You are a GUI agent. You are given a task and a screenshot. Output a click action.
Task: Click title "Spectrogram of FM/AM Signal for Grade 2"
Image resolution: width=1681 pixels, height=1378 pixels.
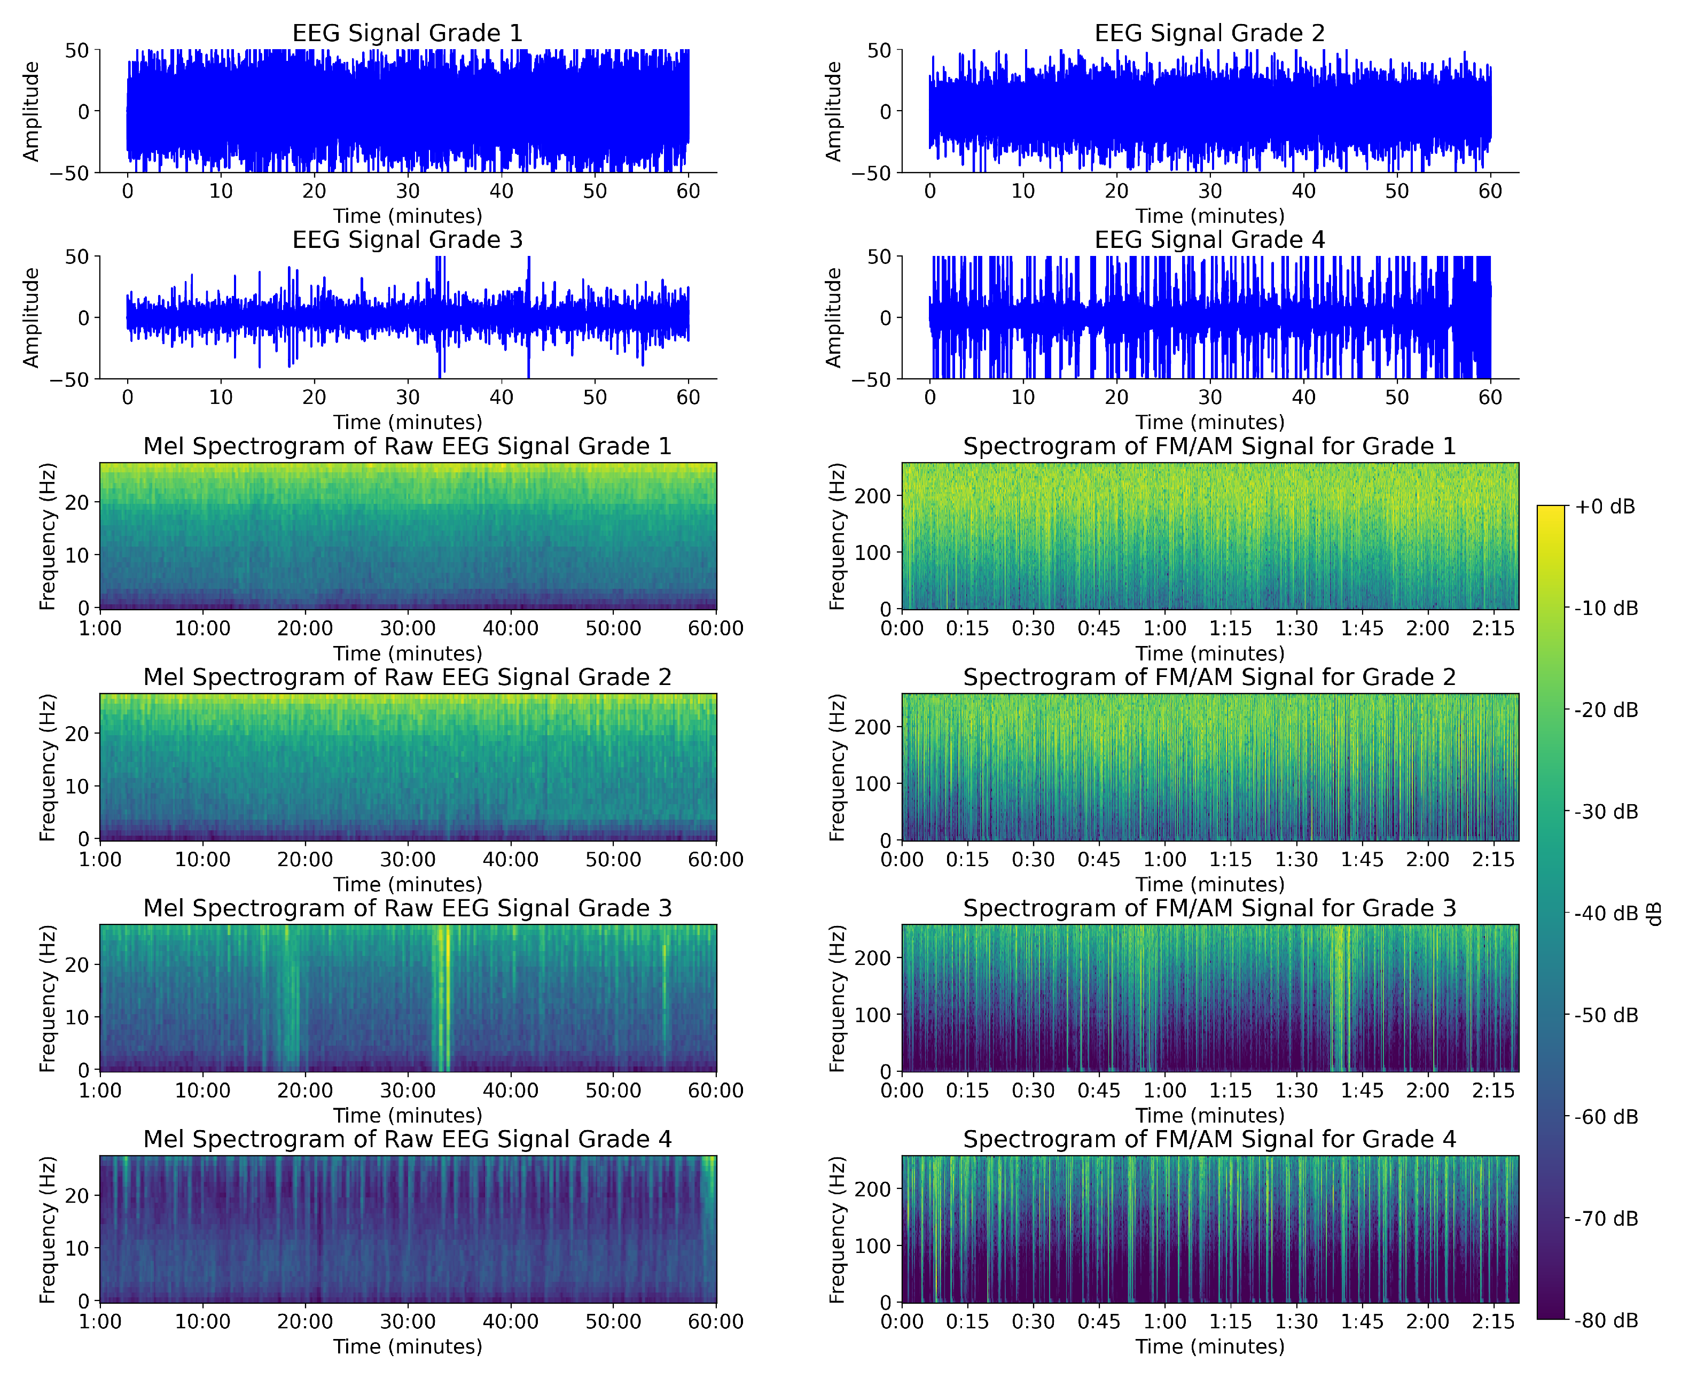point(1209,678)
